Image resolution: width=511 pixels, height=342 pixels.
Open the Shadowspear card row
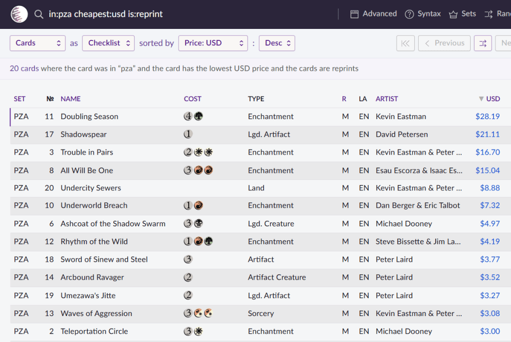(83, 135)
